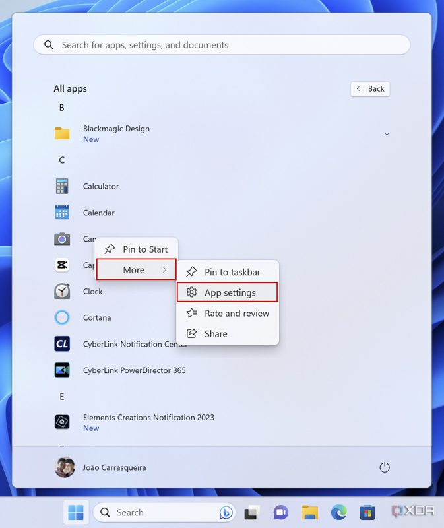The image size is (444, 528).
Task: Open João Carrasqueira profile picture
Action: tap(64, 467)
